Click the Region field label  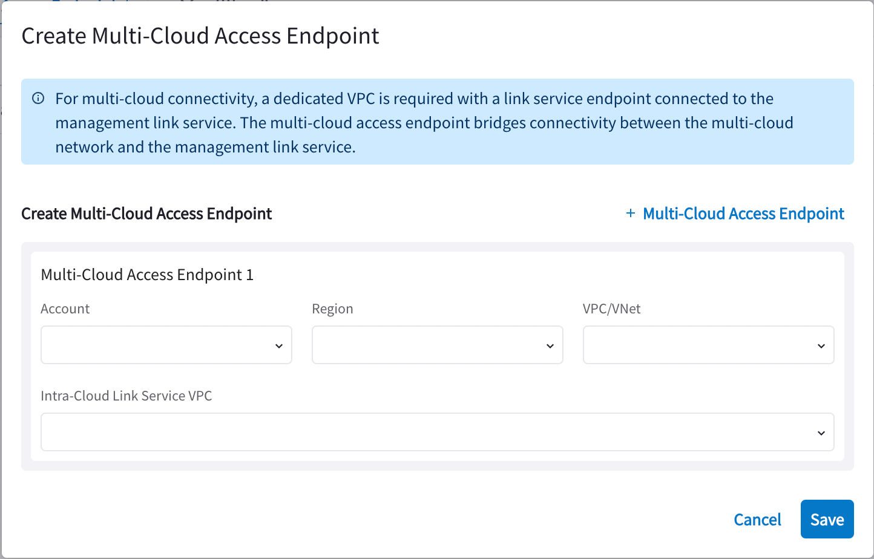pyautogui.click(x=332, y=309)
